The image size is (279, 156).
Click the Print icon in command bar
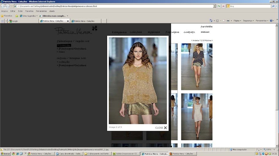coord(228,20)
